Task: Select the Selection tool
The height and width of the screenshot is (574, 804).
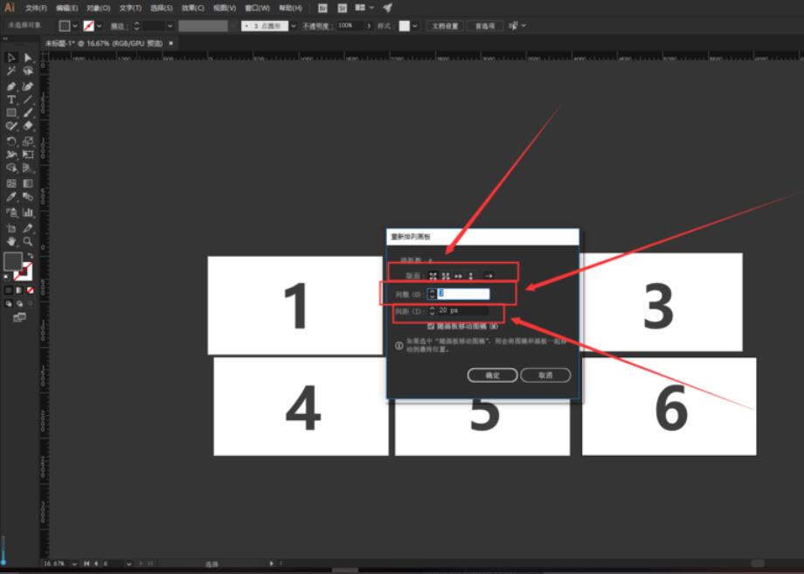Action: 10,58
